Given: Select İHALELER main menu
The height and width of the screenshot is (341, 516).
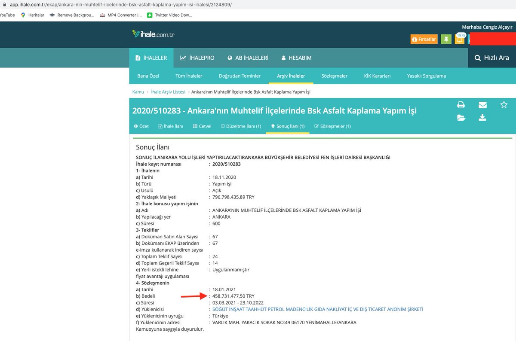Looking at the screenshot, I should click(x=151, y=58).
